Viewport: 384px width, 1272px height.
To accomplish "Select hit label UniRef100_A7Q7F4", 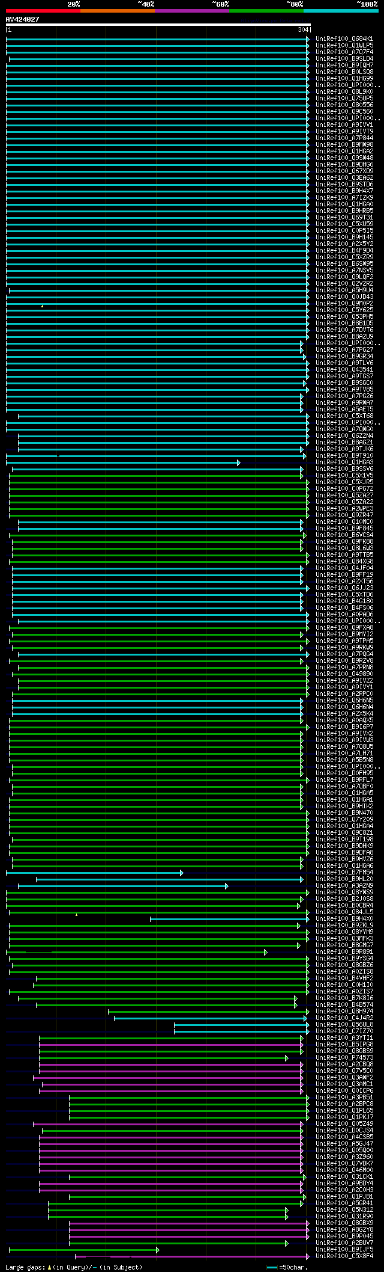I will pos(344,52).
